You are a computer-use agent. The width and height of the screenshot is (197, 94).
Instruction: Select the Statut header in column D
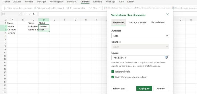tap(44, 23)
